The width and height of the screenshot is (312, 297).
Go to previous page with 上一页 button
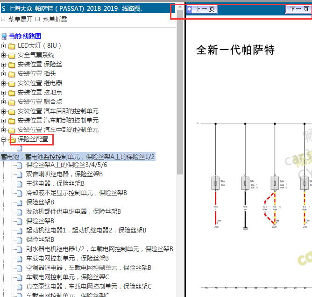(x=202, y=9)
